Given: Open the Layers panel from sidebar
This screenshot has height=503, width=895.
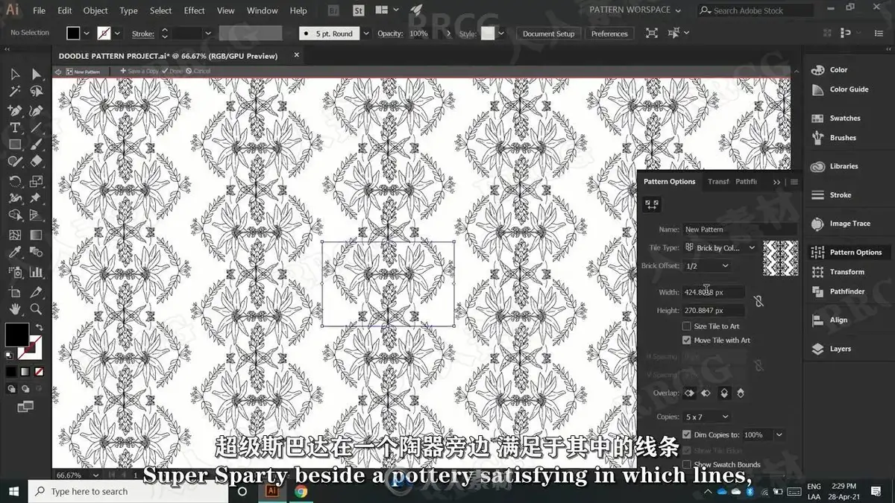Looking at the screenshot, I should point(840,349).
